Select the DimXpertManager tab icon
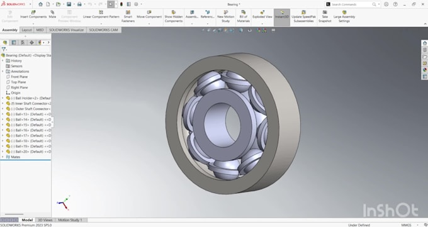 (31, 43)
